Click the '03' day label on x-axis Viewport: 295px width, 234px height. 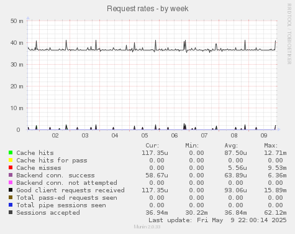[x=85, y=136]
